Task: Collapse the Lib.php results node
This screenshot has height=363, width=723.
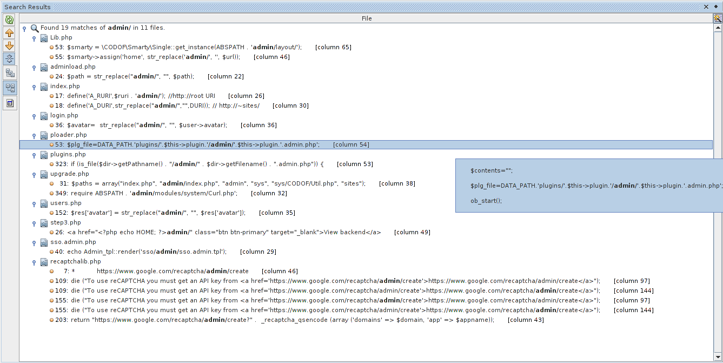Action: pos(34,38)
